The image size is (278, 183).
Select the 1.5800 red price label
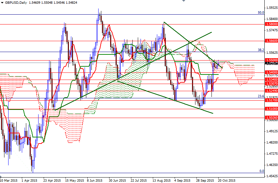point(271,24)
